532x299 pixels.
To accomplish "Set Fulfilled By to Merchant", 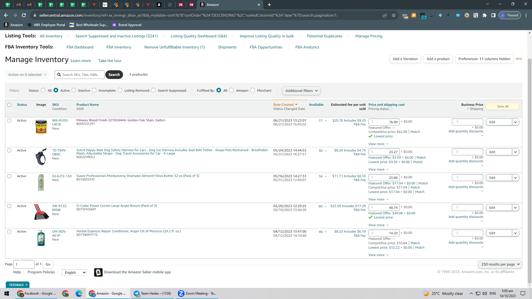I will (253, 90).
